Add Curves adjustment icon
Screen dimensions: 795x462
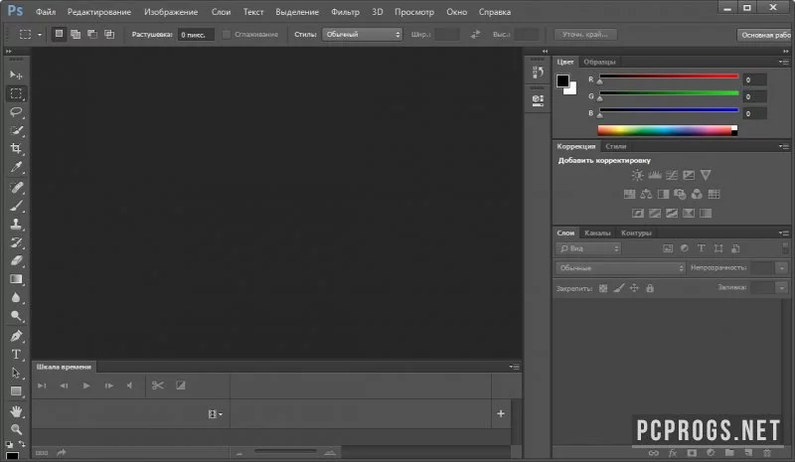(x=672, y=175)
